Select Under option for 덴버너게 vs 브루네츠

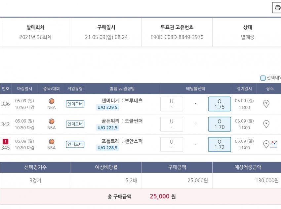(172, 104)
